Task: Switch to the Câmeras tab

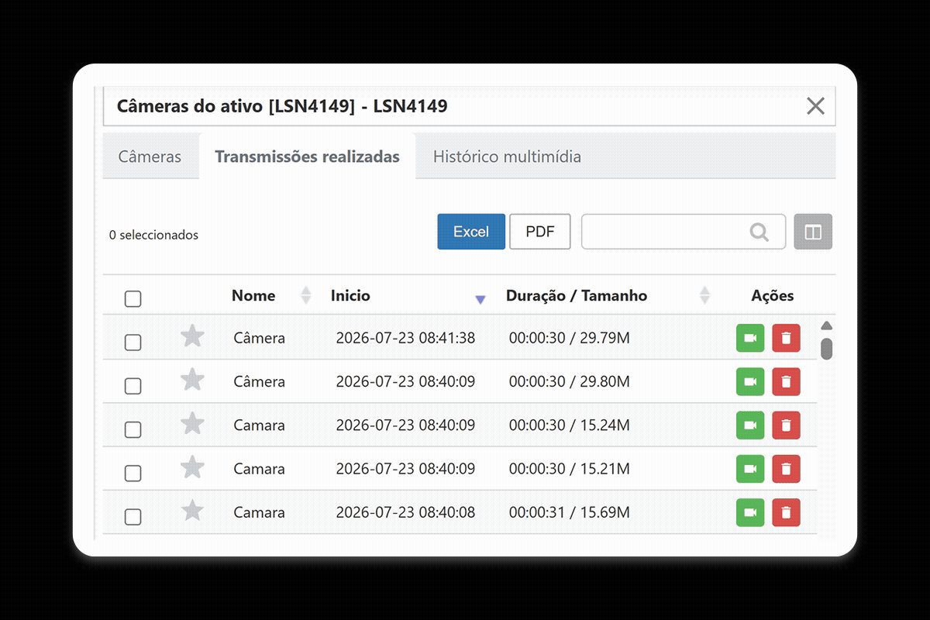Action: click(150, 157)
